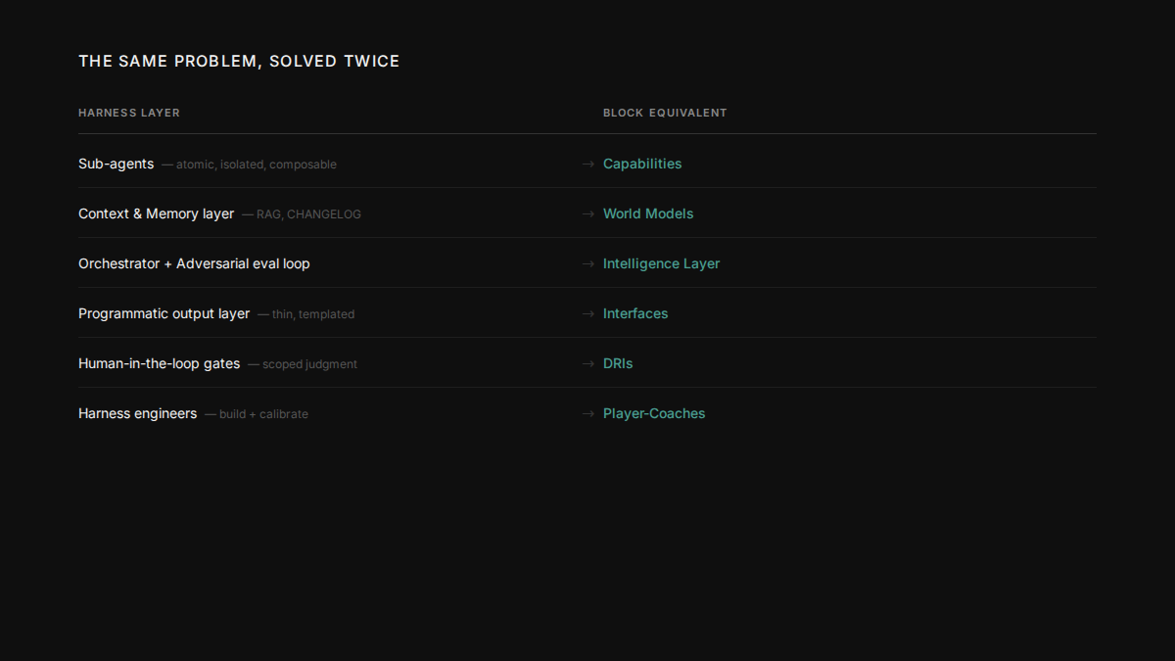Follow the Player-Coaches link

653,413
